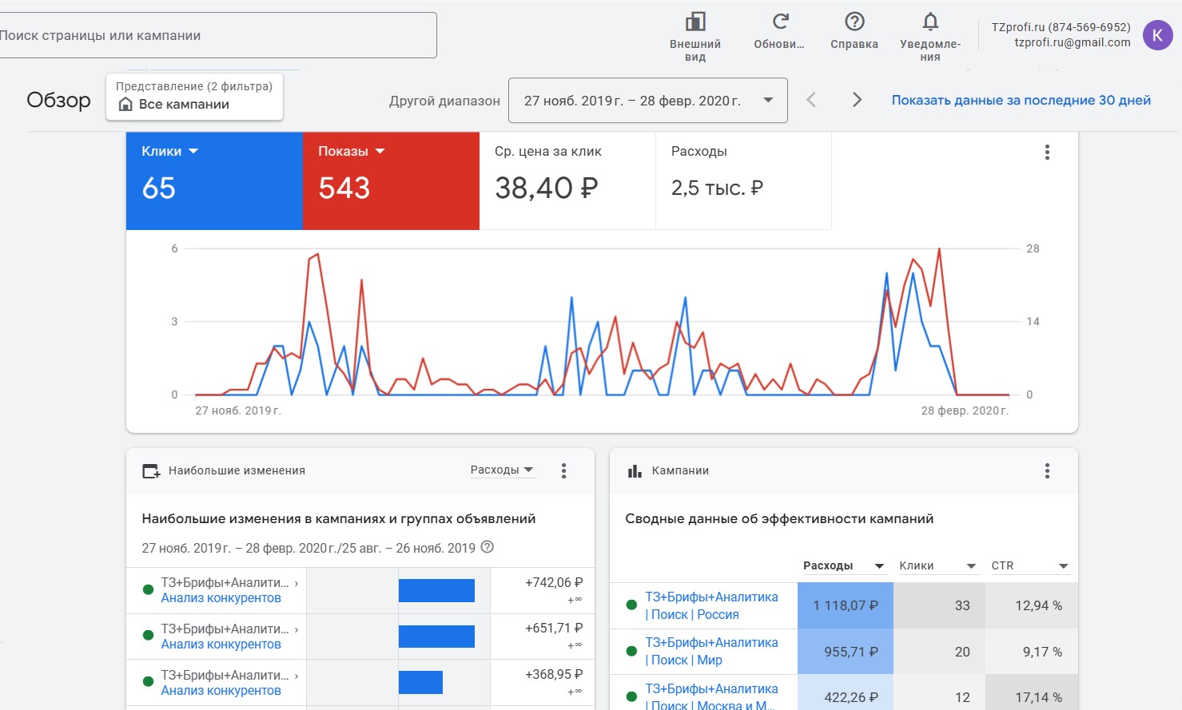Click the 1 118,07 ₽ cost cell
Viewport: 1182px width, 710px height.
pos(846,605)
